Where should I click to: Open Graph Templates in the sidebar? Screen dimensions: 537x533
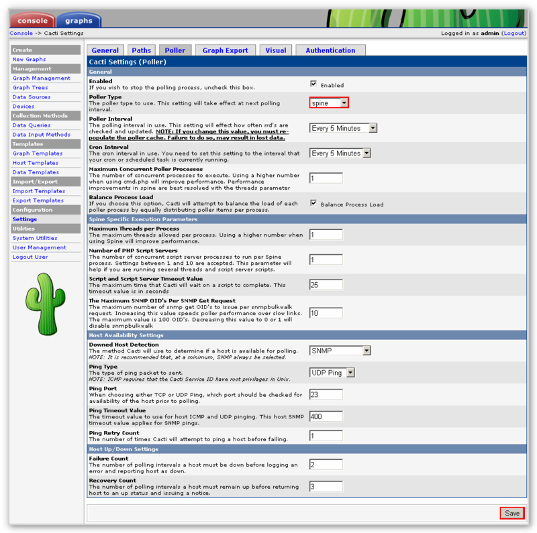click(x=38, y=154)
